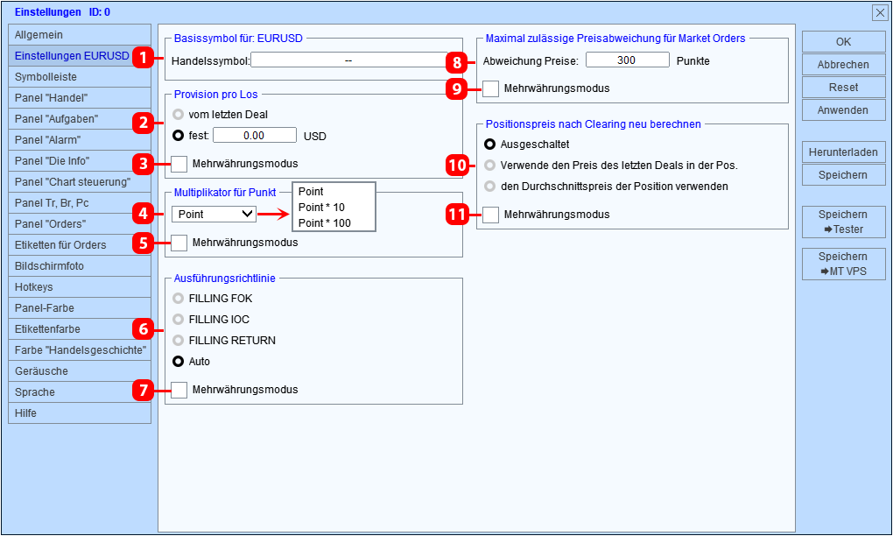Select 'Durchschnittspreis der Position' option
Viewport: 893px width, 536px height.
[x=489, y=187]
